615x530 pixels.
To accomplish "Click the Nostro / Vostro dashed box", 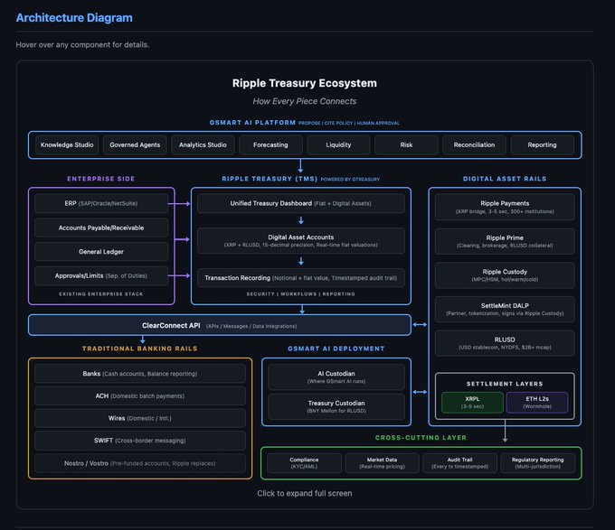I will pyautogui.click(x=140, y=463).
